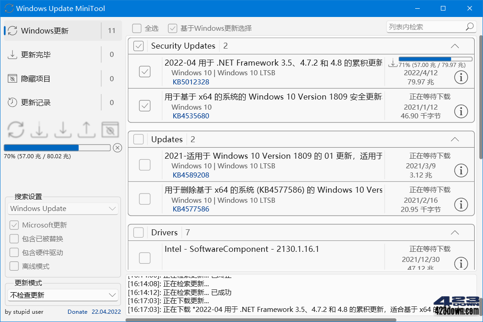Click the install updates icon
Image resolution: width=483 pixels, height=322 pixels.
click(63, 129)
